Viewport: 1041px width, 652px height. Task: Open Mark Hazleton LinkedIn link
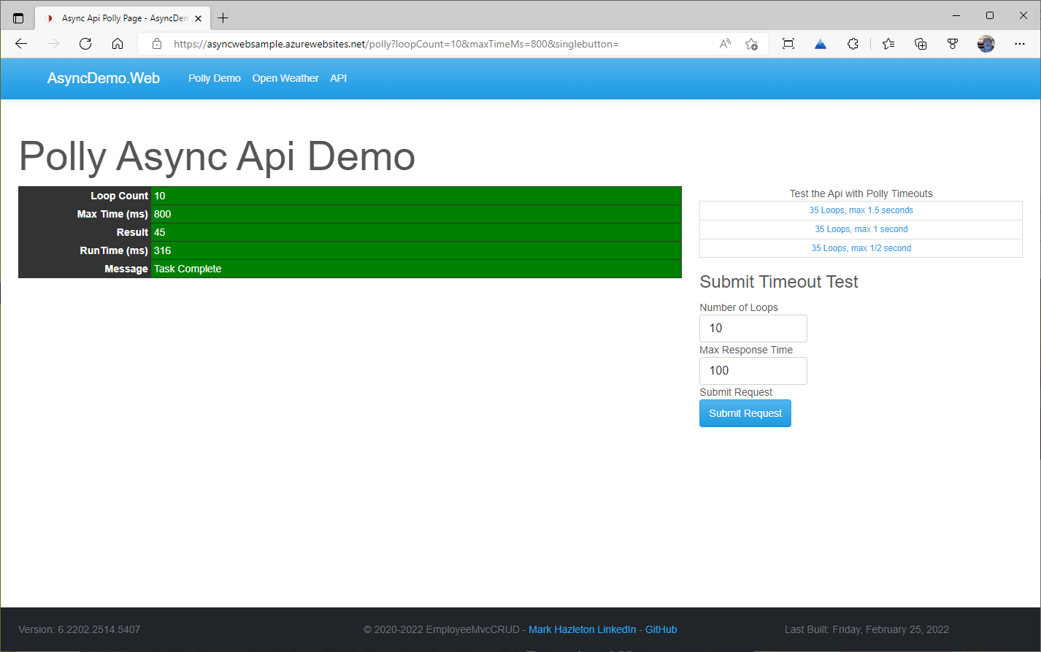tap(582, 629)
